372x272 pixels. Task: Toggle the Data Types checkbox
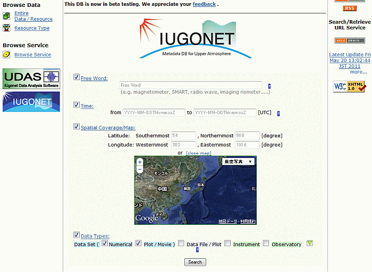77,235
